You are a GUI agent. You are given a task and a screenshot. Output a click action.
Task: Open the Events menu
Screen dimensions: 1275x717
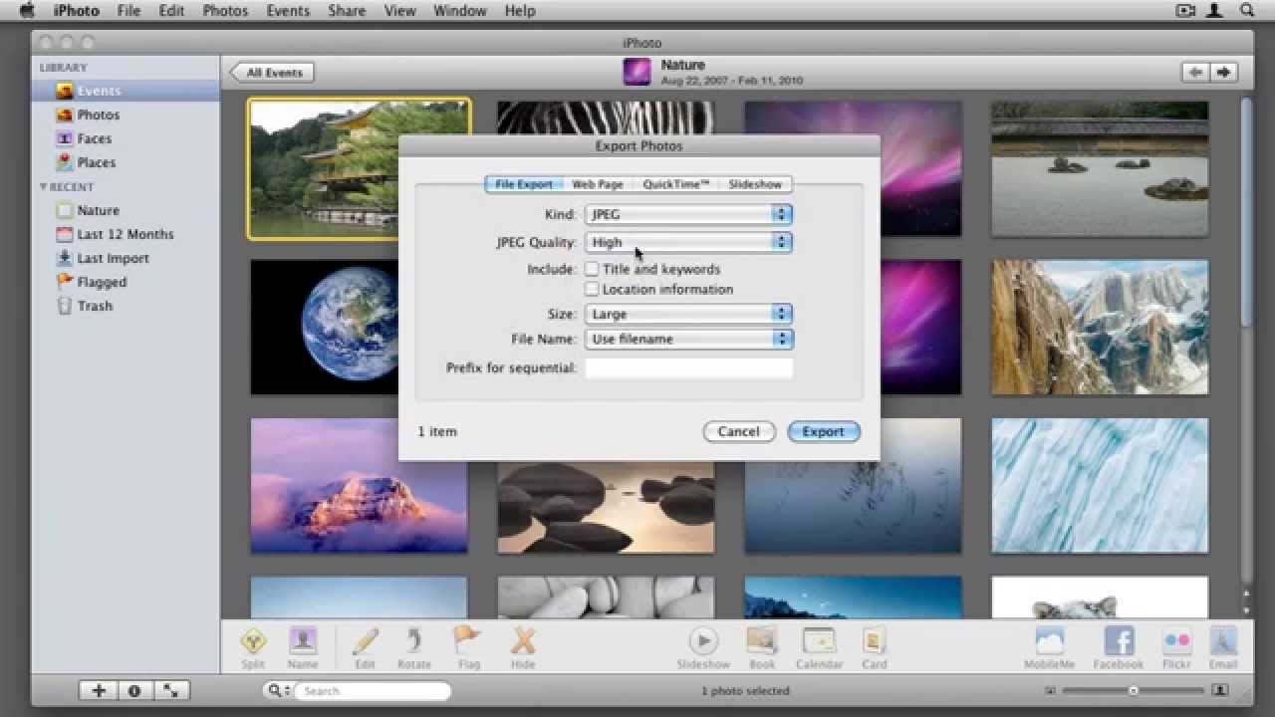point(288,10)
